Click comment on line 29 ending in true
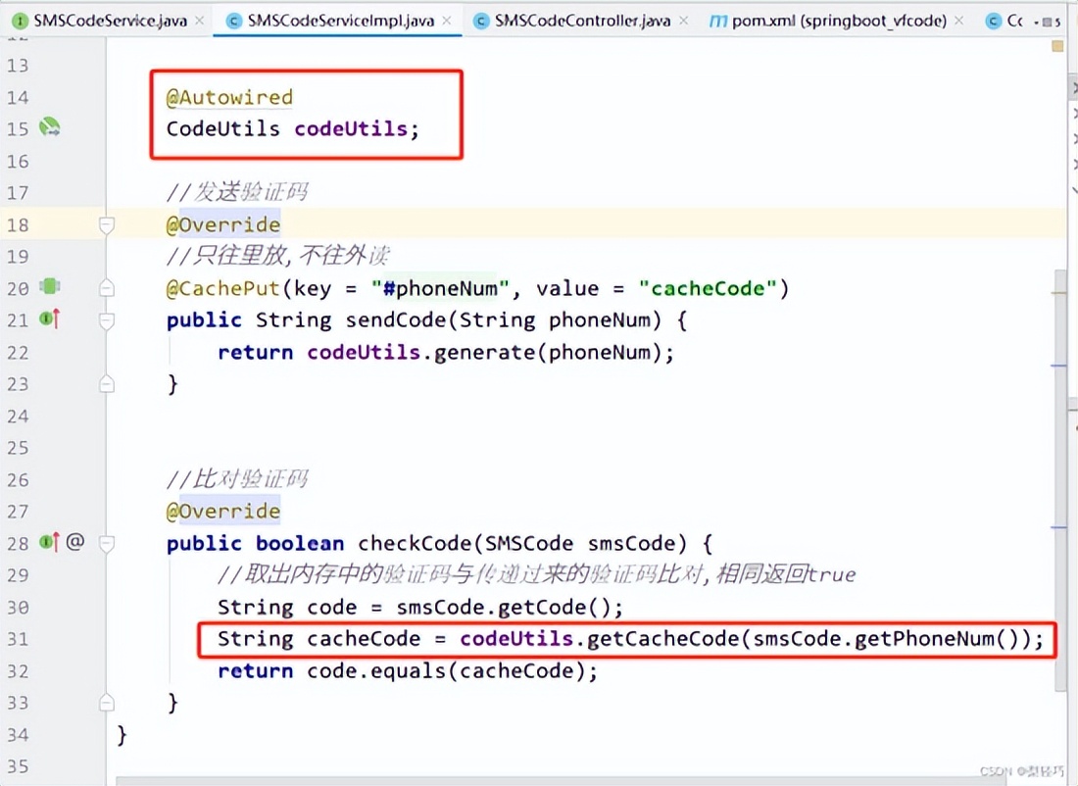 [x=536, y=574]
